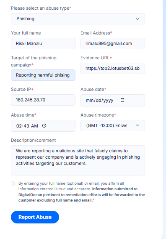Open the Abuse timezone dropdown
The height and width of the screenshot is (239, 166).
click(113, 125)
